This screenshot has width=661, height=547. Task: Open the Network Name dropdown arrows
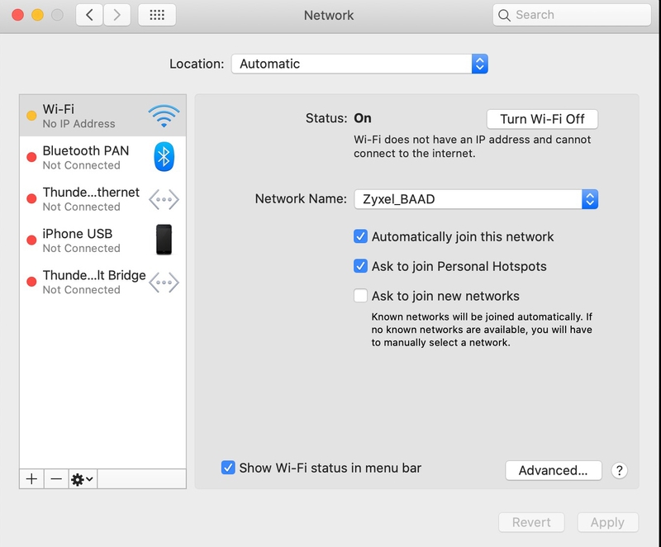pos(590,199)
